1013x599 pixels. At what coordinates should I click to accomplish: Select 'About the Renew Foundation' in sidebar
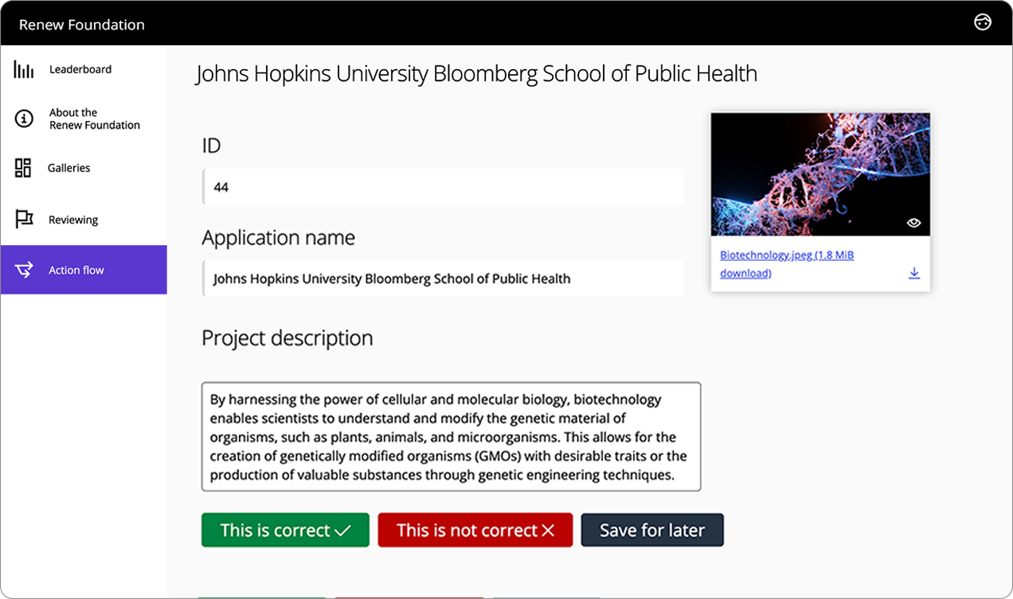pos(94,119)
